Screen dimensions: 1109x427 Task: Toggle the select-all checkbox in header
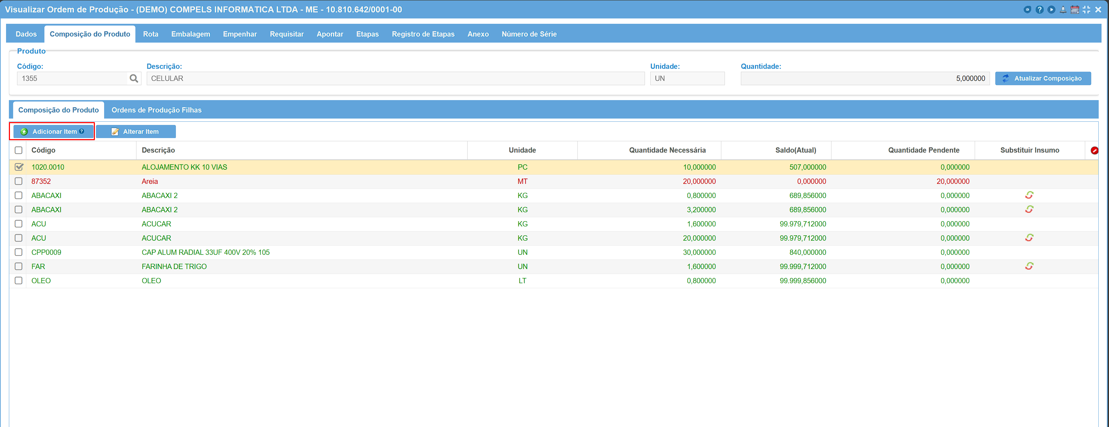point(18,150)
